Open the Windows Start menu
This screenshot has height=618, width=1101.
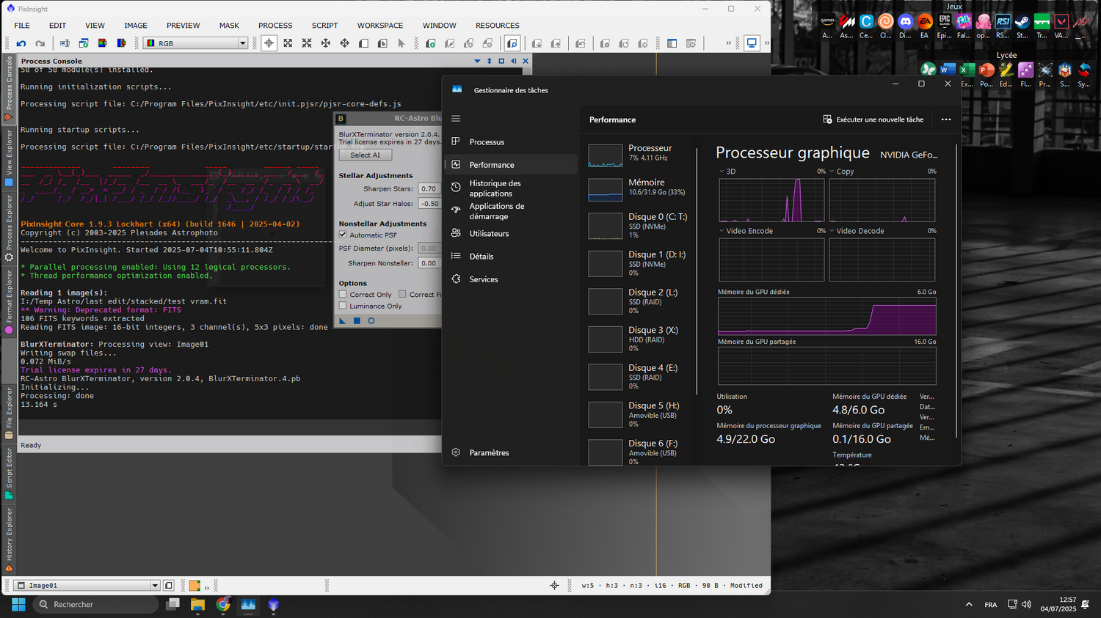(18, 605)
